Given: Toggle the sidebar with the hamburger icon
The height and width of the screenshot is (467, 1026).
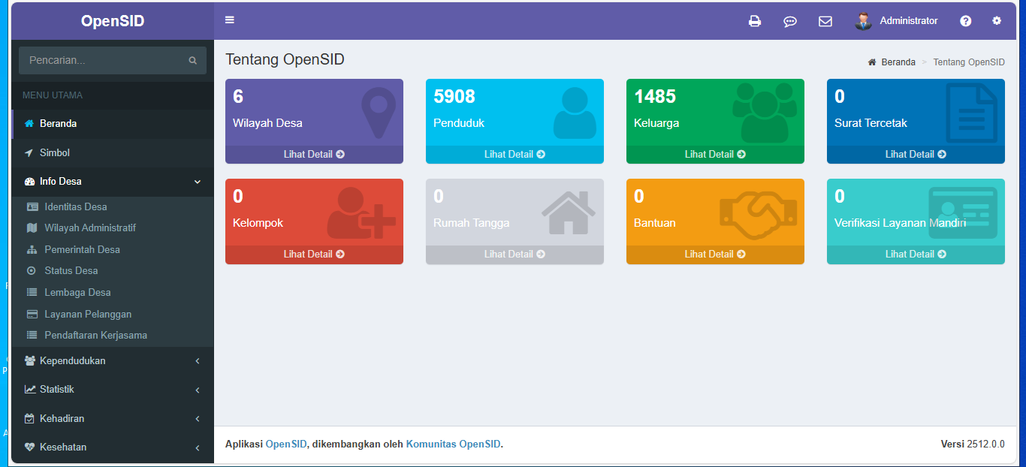Looking at the screenshot, I should [x=230, y=20].
